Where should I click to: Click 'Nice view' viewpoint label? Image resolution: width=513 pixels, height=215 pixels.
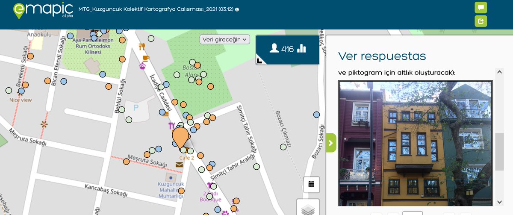point(21,100)
